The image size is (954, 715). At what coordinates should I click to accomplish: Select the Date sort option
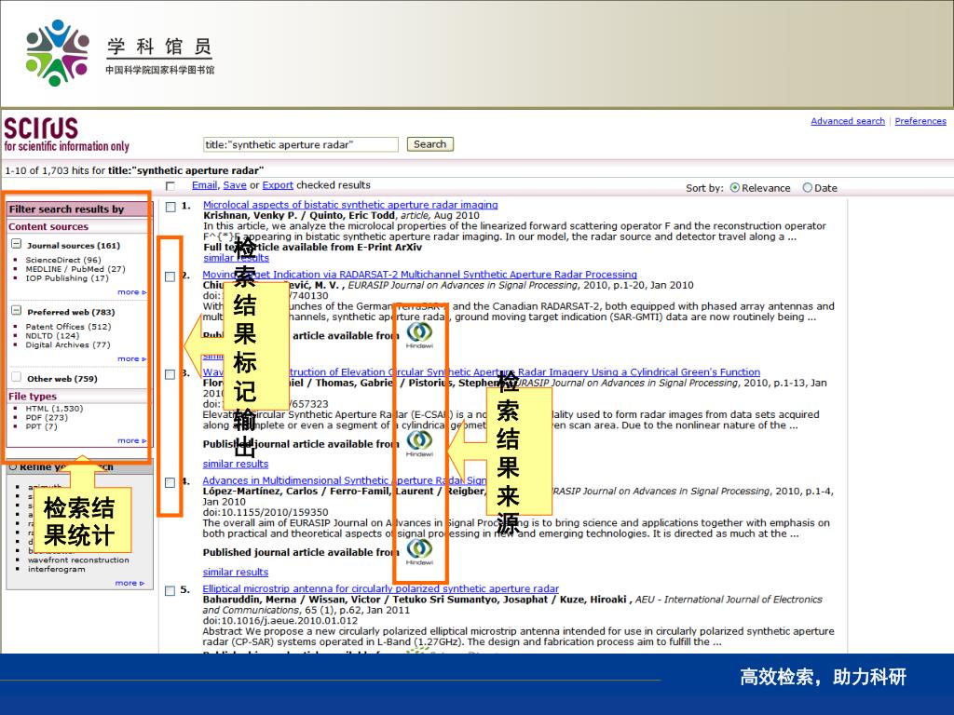point(808,188)
